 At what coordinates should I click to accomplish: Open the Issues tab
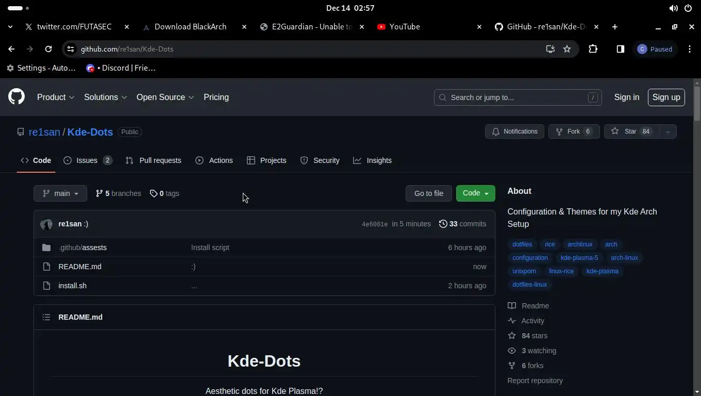click(x=88, y=160)
